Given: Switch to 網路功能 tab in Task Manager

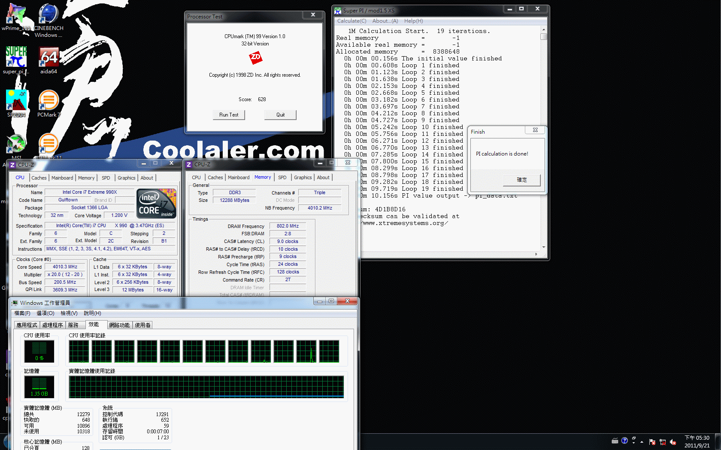Looking at the screenshot, I should (x=119, y=325).
